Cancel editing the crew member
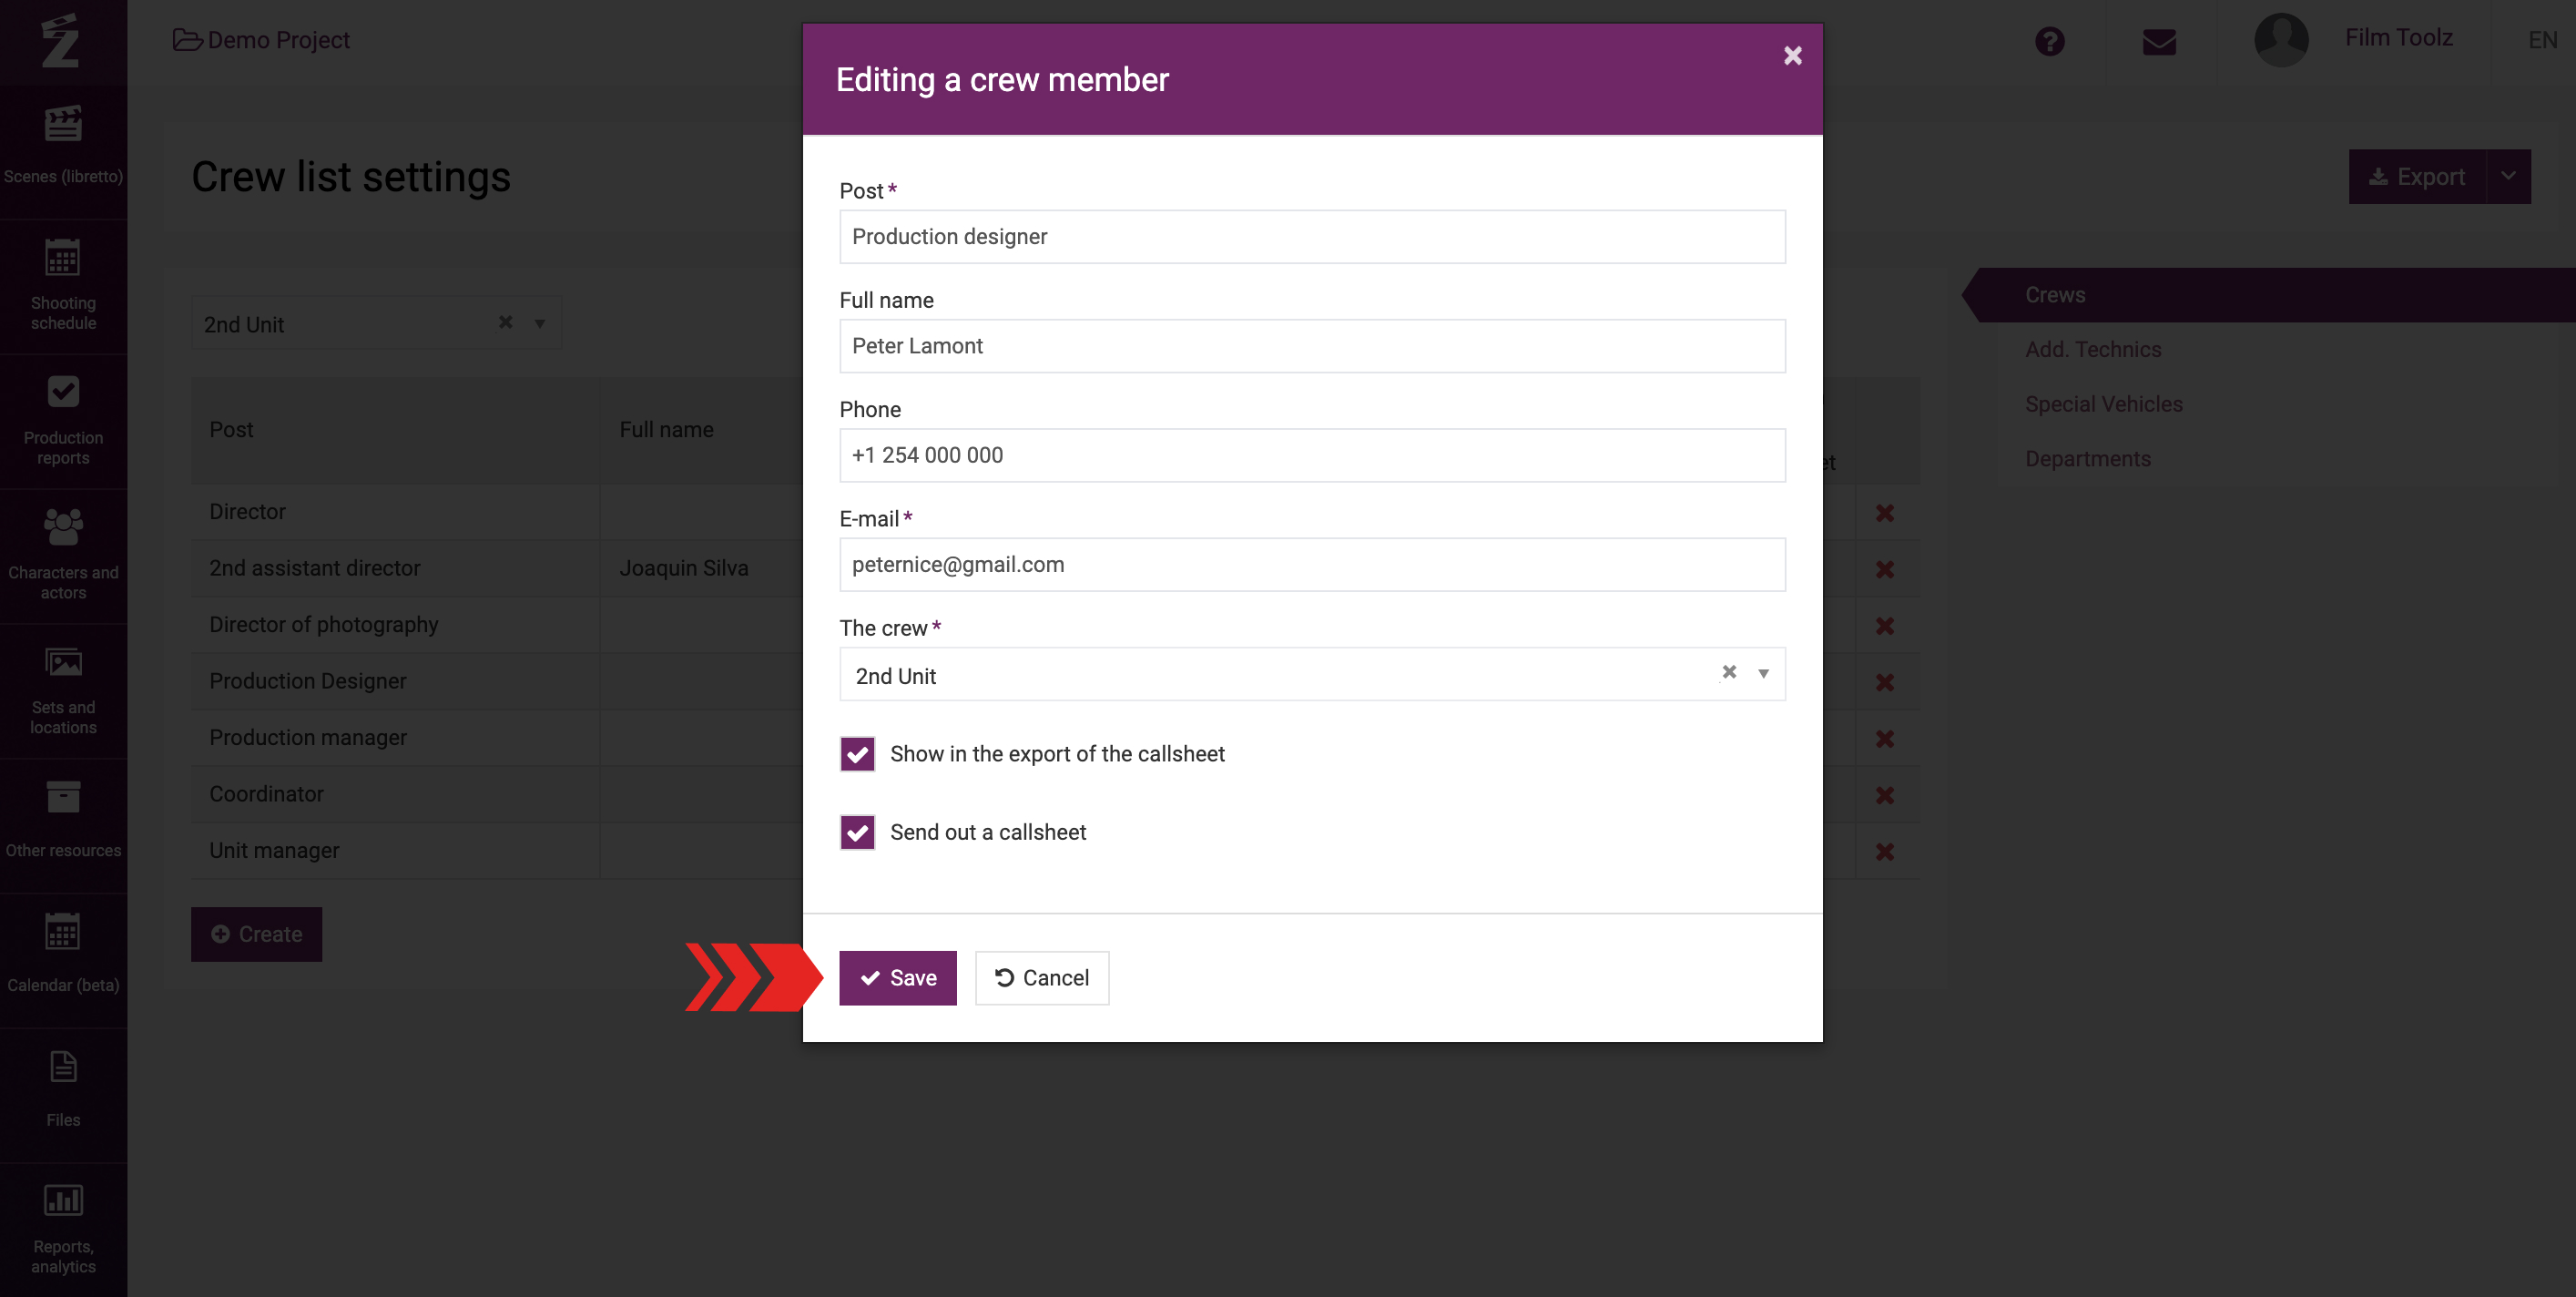The width and height of the screenshot is (2576, 1297). [1041, 978]
